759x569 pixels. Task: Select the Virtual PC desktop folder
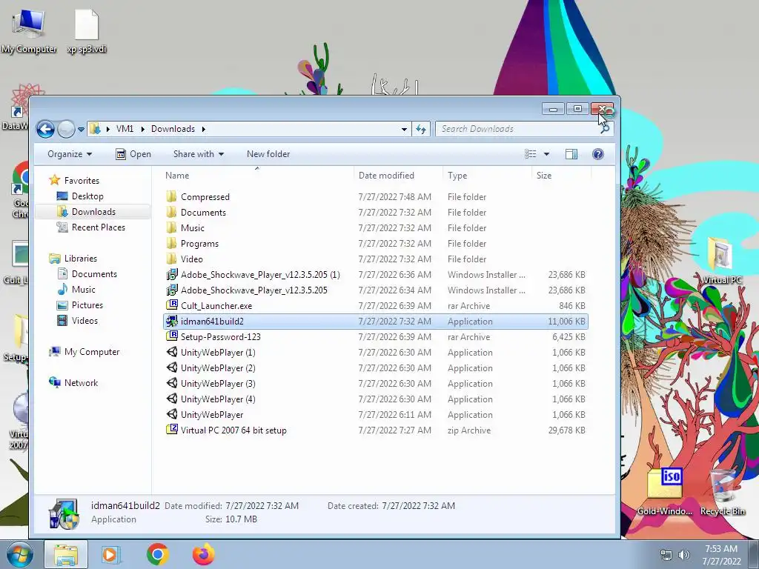722,261
